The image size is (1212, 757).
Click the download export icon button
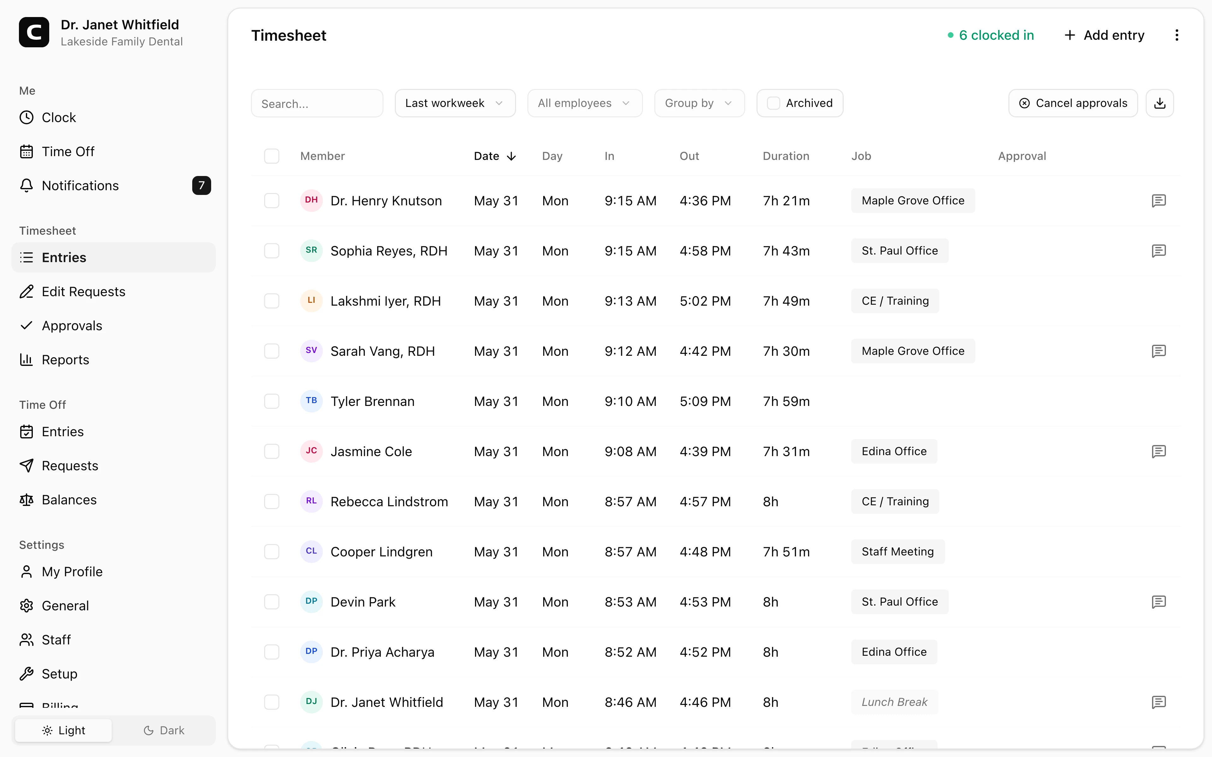(x=1159, y=103)
